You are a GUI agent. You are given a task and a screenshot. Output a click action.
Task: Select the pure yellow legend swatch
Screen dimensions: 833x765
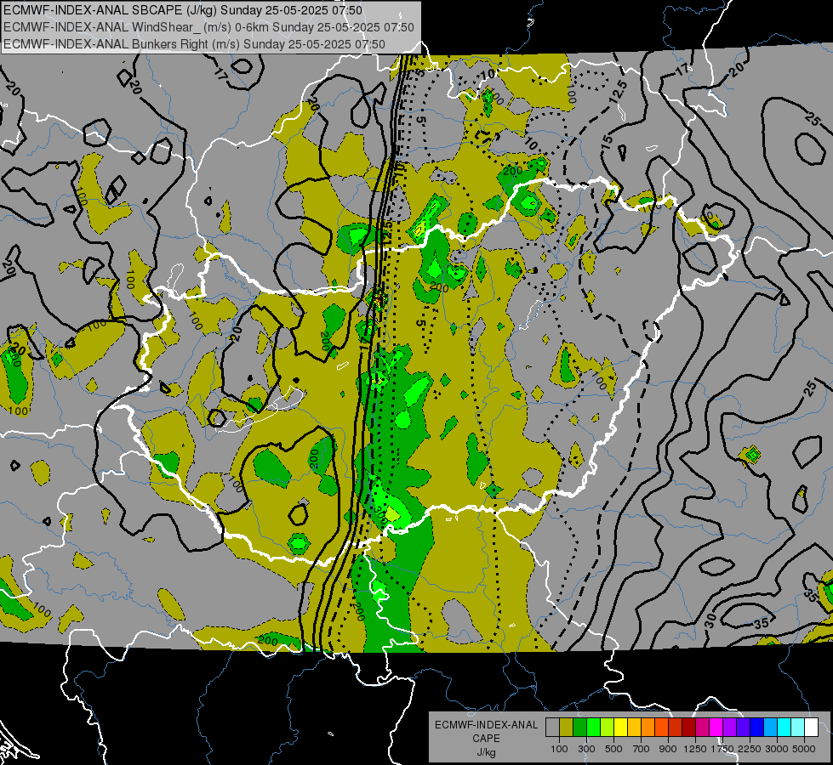(620, 728)
